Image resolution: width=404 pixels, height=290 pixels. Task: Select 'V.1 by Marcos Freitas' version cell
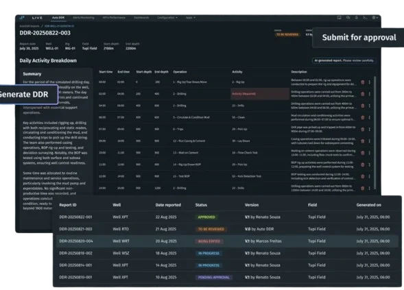[263, 241]
